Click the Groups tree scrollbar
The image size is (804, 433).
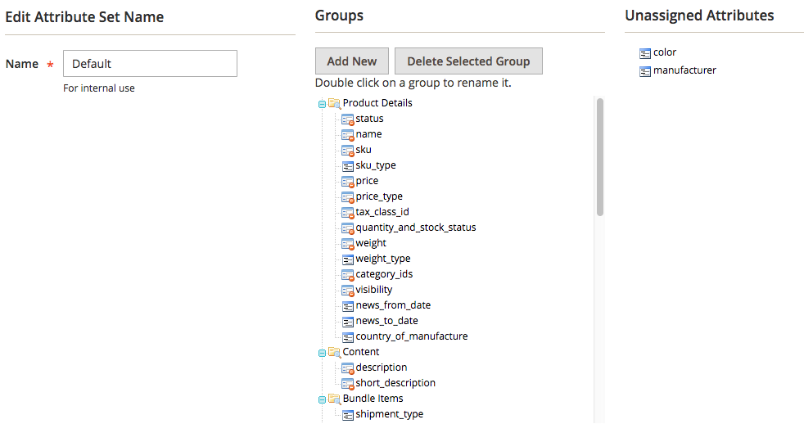pyautogui.click(x=599, y=156)
